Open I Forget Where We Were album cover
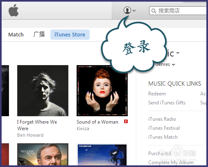Image resolution: width=208 pixels, height=167 pixels. pyautogui.click(x=43, y=90)
